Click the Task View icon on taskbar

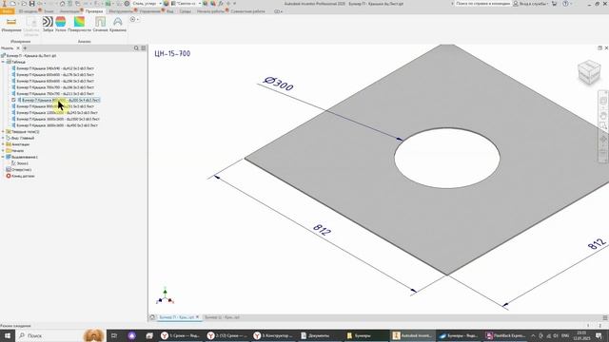(114, 335)
